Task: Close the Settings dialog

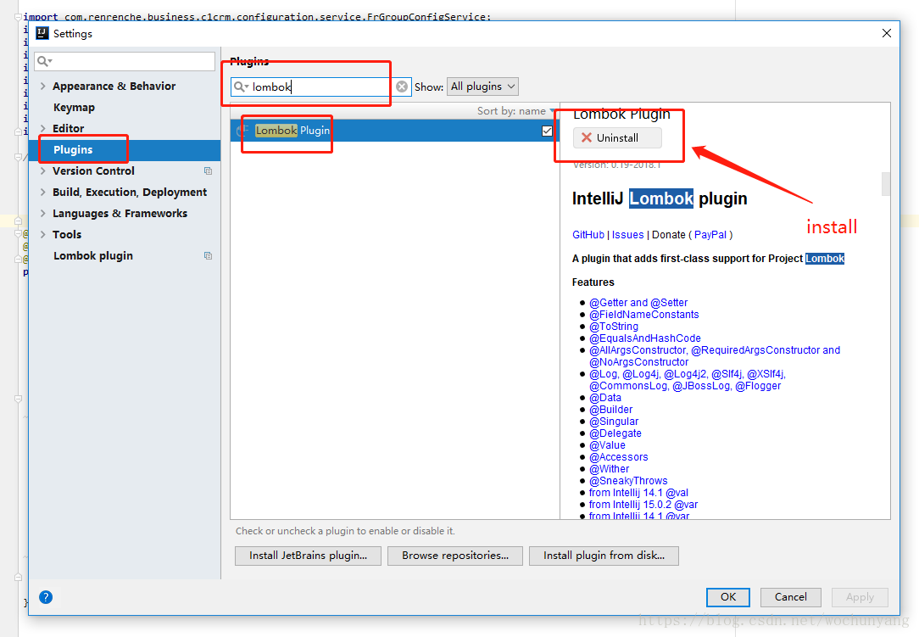Action: [x=886, y=33]
